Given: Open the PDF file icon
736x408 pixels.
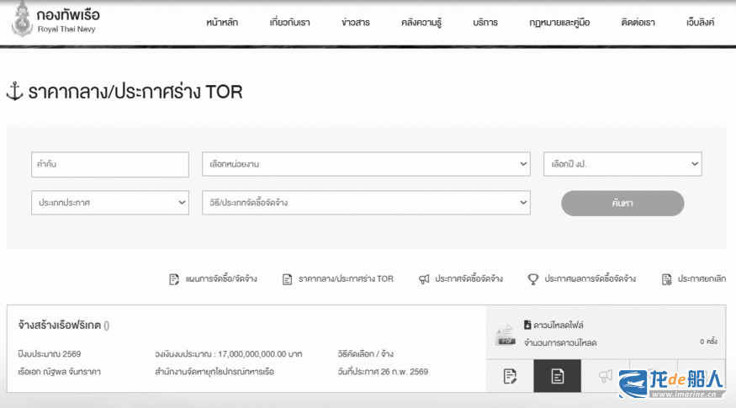Looking at the screenshot, I should click(505, 335).
